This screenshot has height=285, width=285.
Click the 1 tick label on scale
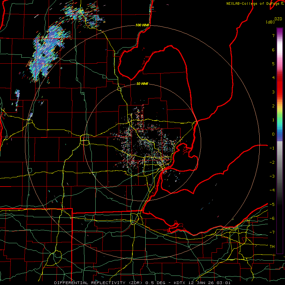coord(273,120)
